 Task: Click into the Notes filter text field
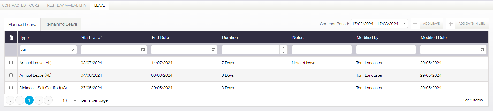(322, 50)
